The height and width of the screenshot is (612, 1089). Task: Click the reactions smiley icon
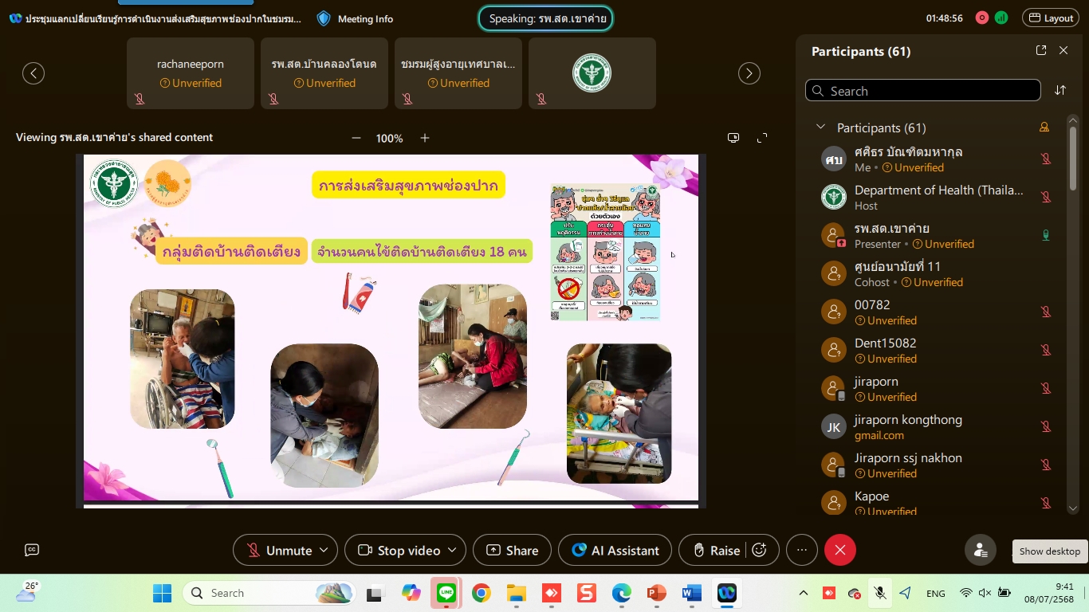(760, 550)
